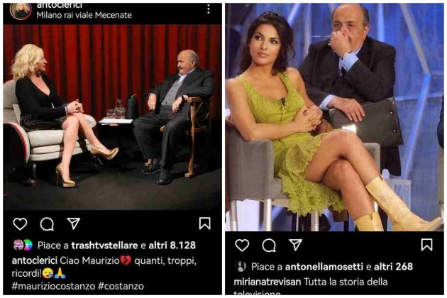The image size is (447, 298).
Task: Like the mirianatrevisan post with heart icon
Action: (242, 245)
